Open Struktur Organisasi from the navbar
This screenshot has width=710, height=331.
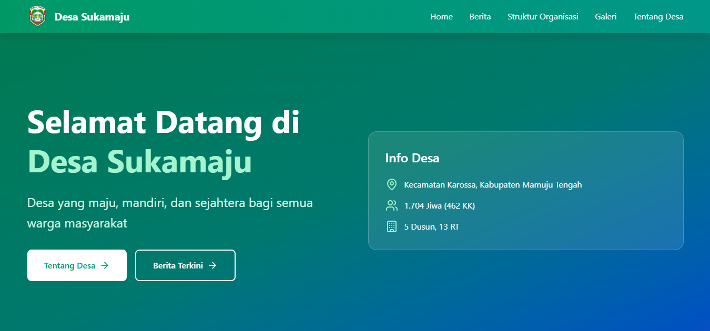(x=543, y=17)
